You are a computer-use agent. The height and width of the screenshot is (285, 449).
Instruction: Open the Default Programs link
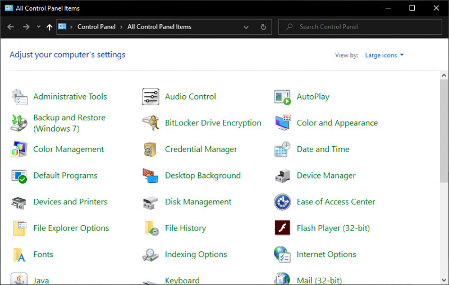click(x=65, y=176)
